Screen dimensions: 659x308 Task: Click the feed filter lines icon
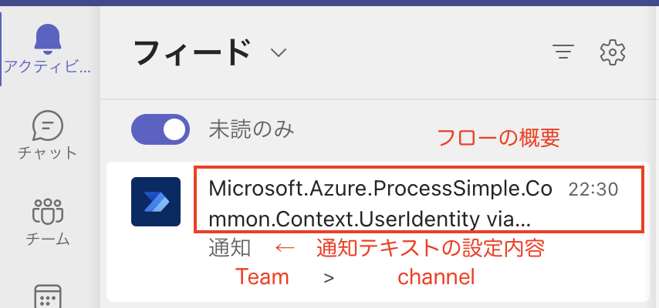[x=563, y=52]
